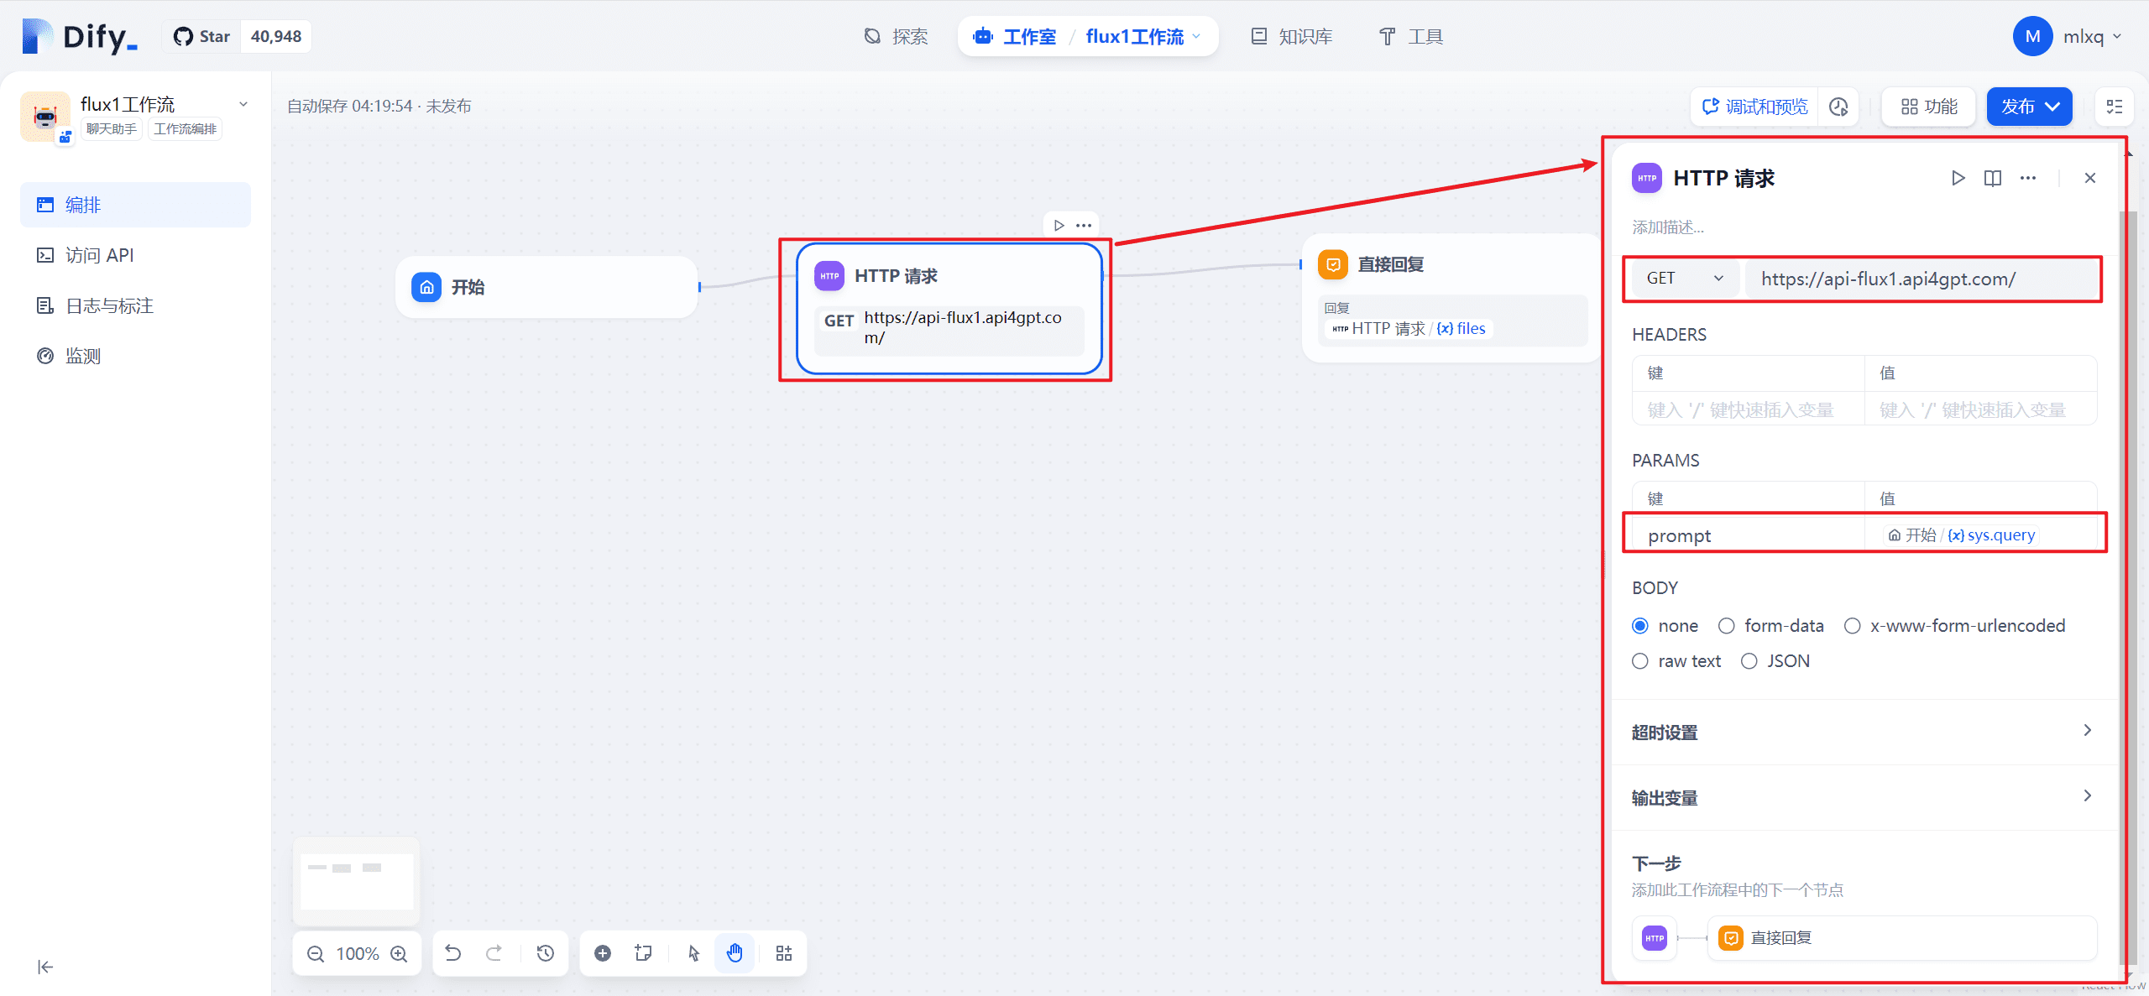
Task: Zoom out the canvas
Action: coord(316,953)
